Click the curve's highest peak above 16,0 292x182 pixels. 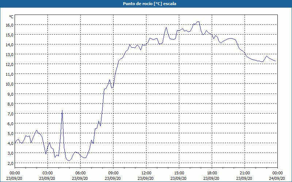198,22
